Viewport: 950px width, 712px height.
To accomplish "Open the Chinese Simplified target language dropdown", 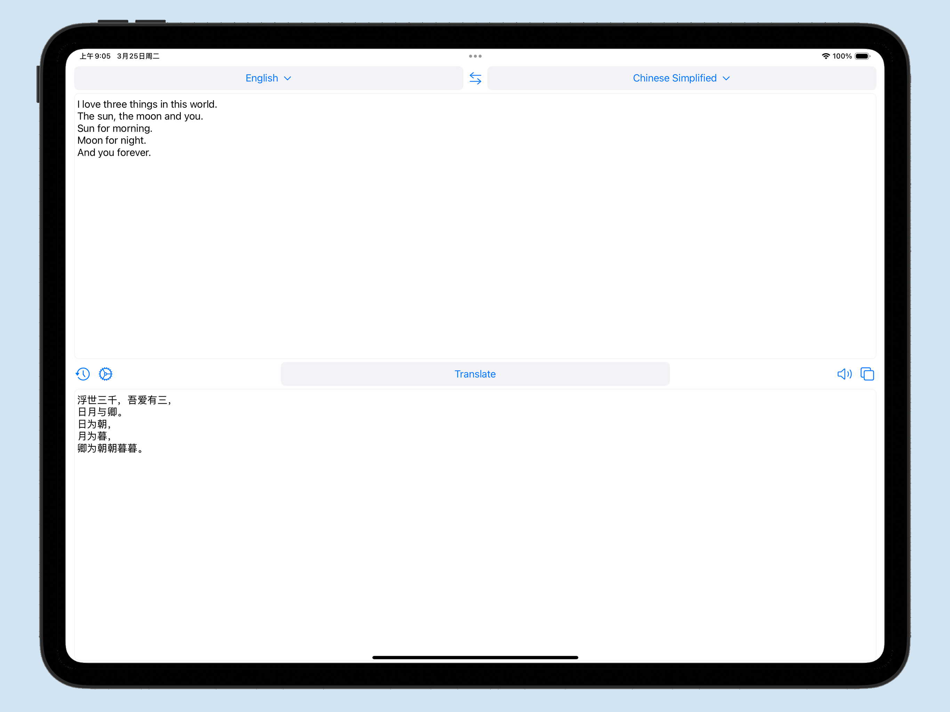I will [x=682, y=78].
